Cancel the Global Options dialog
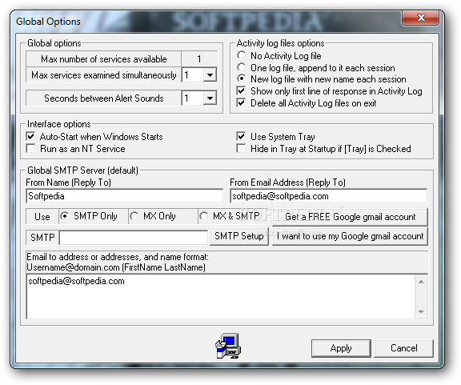This screenshot has width=461, height=385. pos(403,348)
